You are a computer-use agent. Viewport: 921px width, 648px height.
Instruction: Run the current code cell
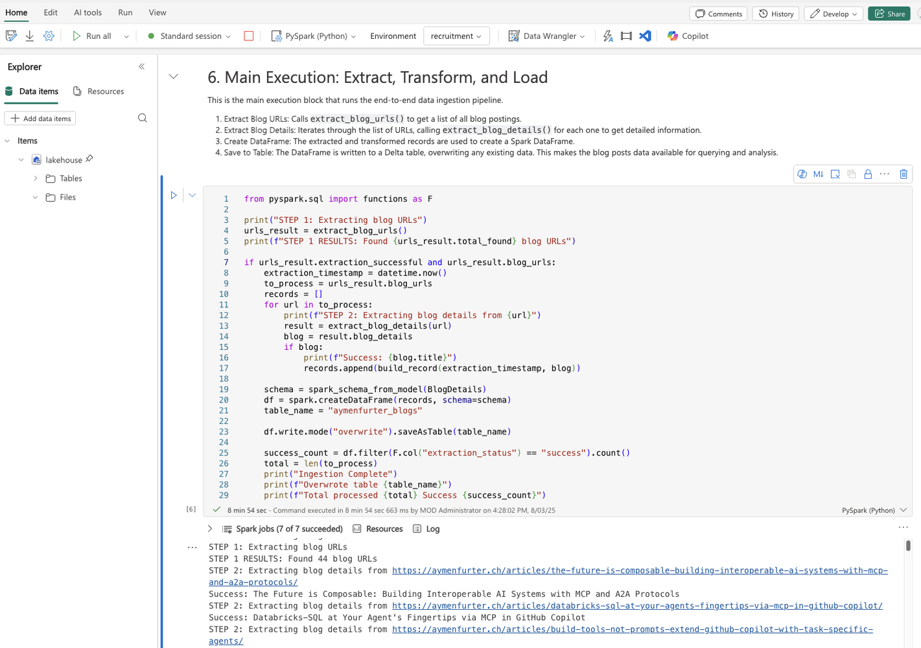pos(173,195)
